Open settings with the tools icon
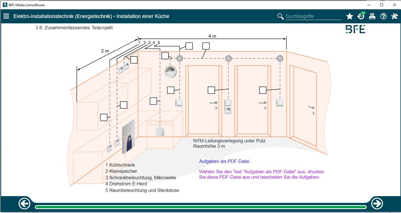 395,16
